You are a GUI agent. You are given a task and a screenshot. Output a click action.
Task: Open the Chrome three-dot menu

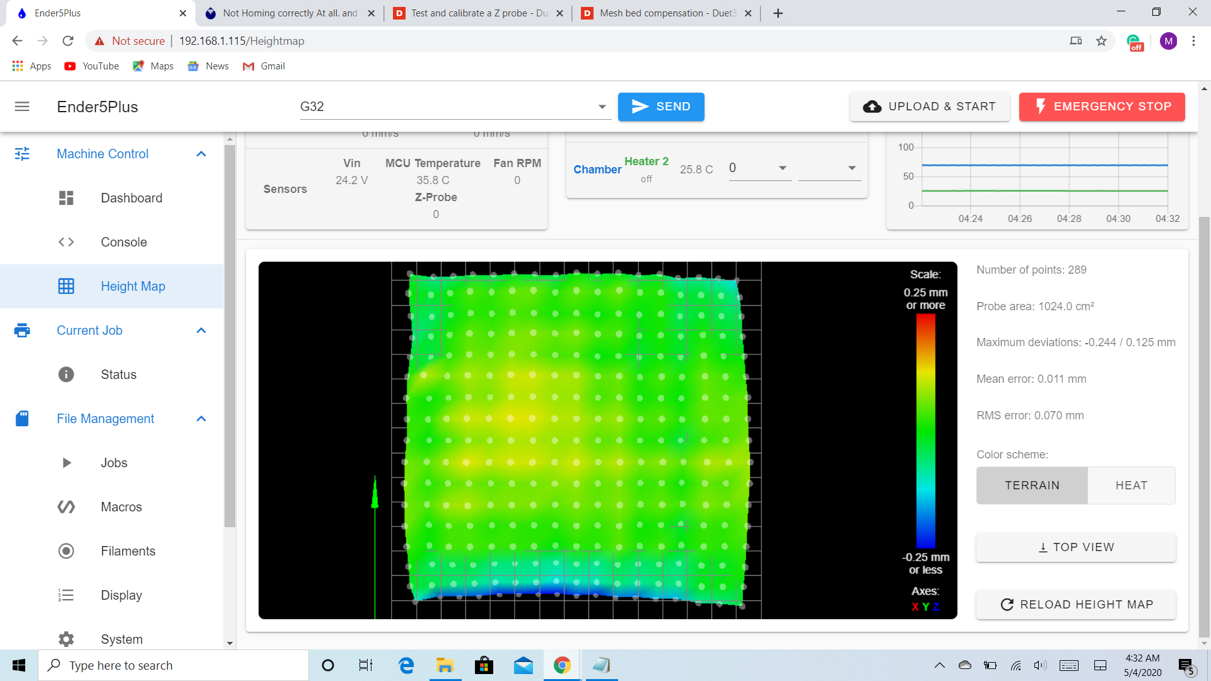point(1193,41)
